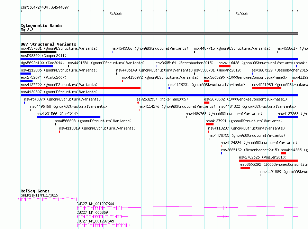Click nsv4491889 variant label
This screenshot has height=229, width=308.
(x=284, y=172)
